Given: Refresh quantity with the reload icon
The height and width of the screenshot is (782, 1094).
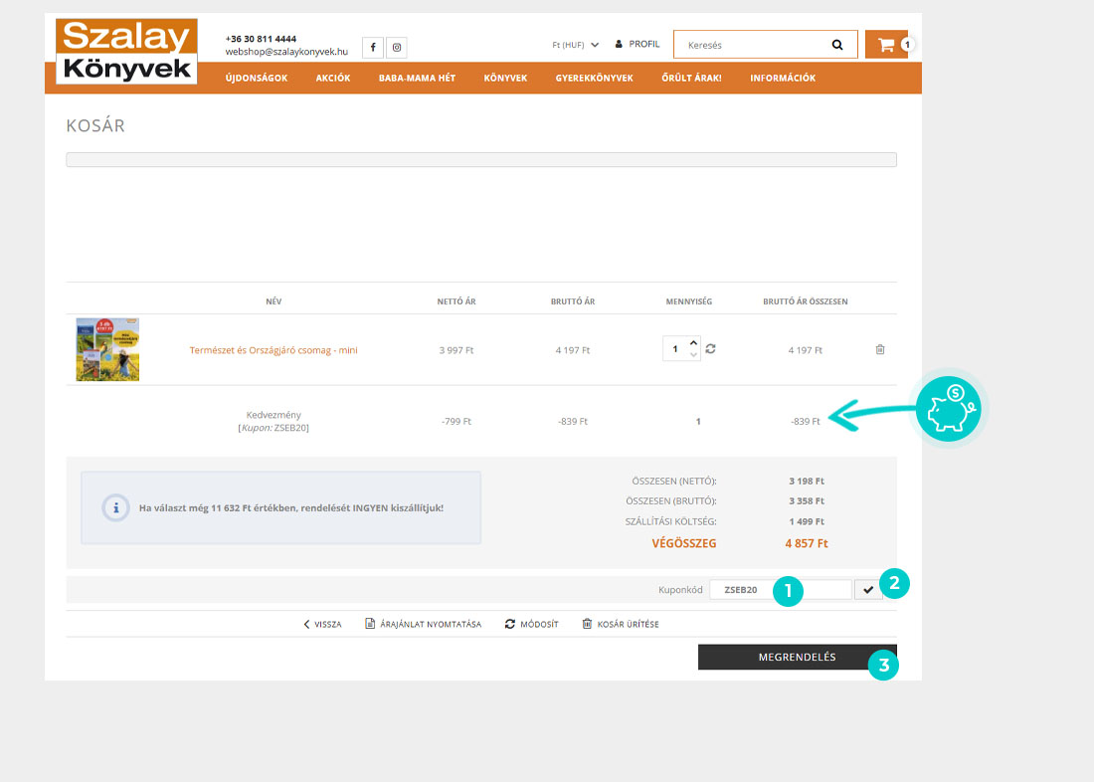Looking at the screenshot, I should [710, 348].
